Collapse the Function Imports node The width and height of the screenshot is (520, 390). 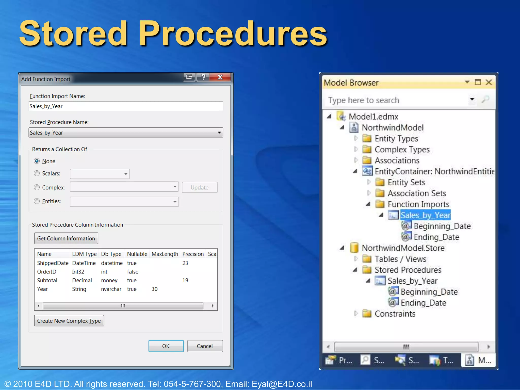pyautogui.click(x=368, y=204)
